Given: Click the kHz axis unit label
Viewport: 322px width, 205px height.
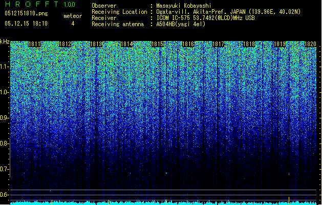Looking at the screenshot, I should point(5,42).
